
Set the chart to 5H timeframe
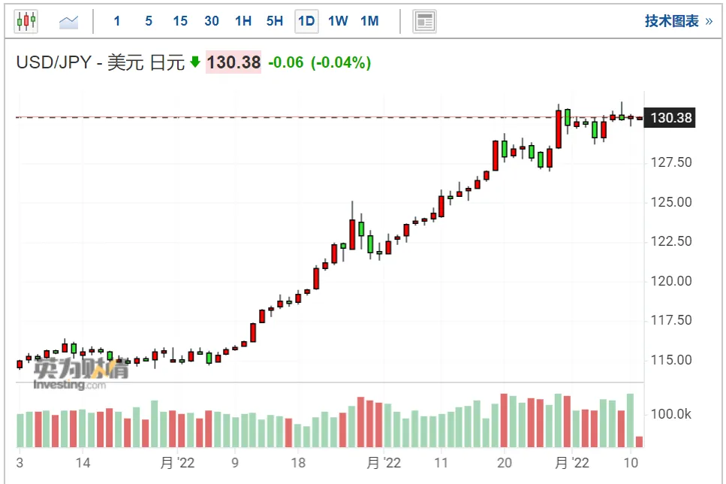point(275,21)
